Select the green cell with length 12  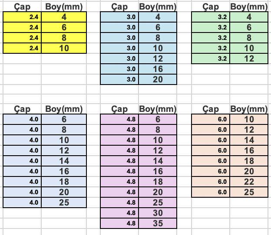(249, 59)
